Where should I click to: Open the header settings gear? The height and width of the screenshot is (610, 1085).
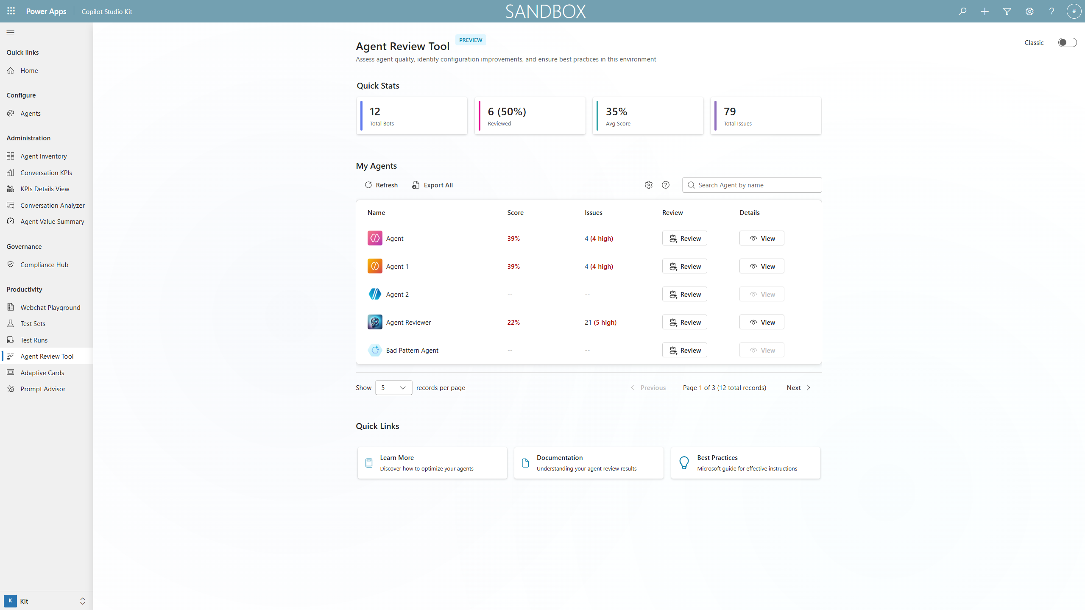click(1029, 11)
